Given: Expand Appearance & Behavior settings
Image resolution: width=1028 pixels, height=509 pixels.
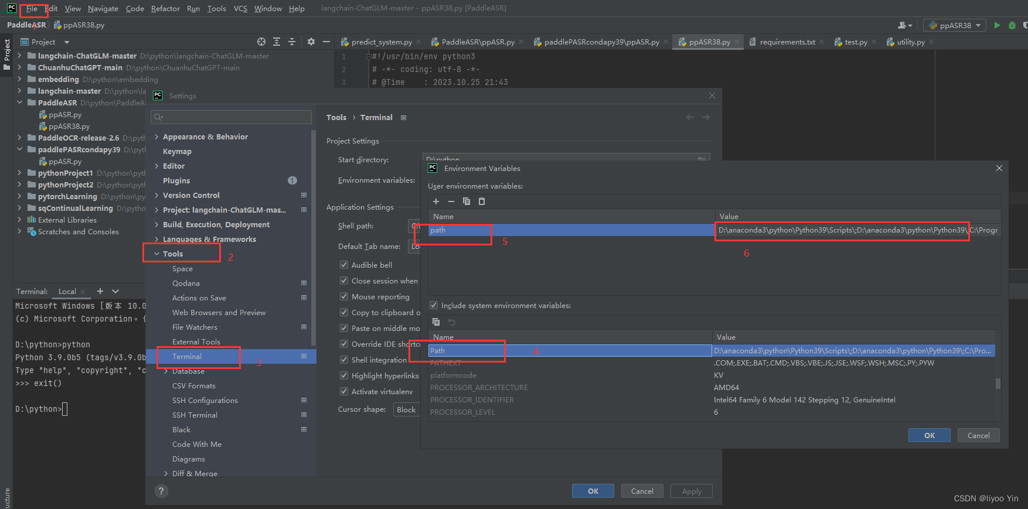Looking at the screenshot, I should click(156, 136).
